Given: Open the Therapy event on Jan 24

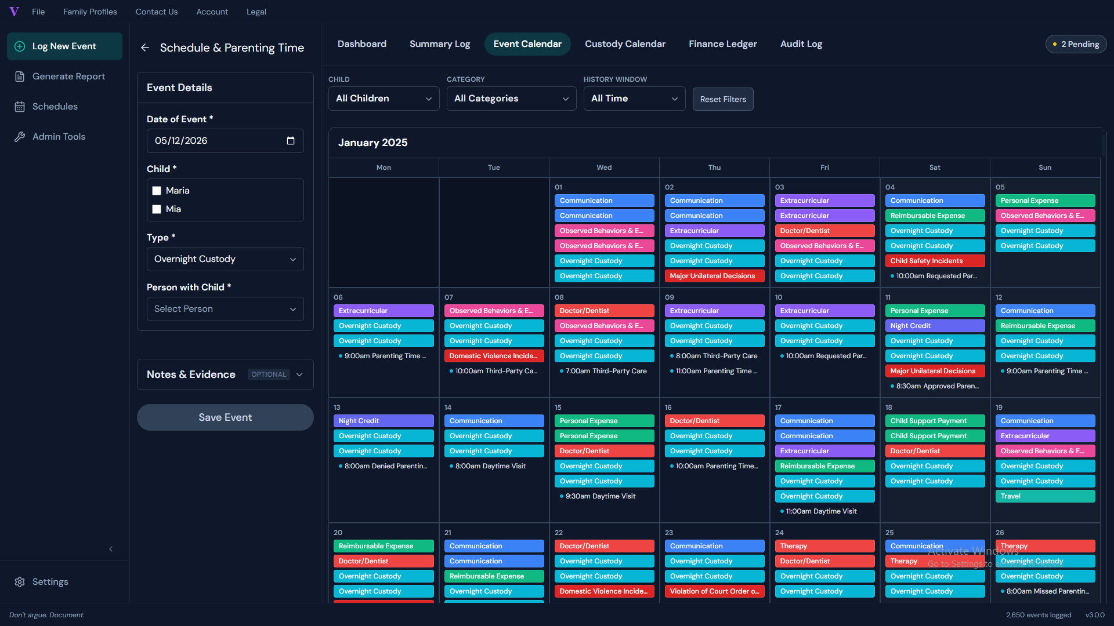Looking at the screenshot, I should [824, 546].
